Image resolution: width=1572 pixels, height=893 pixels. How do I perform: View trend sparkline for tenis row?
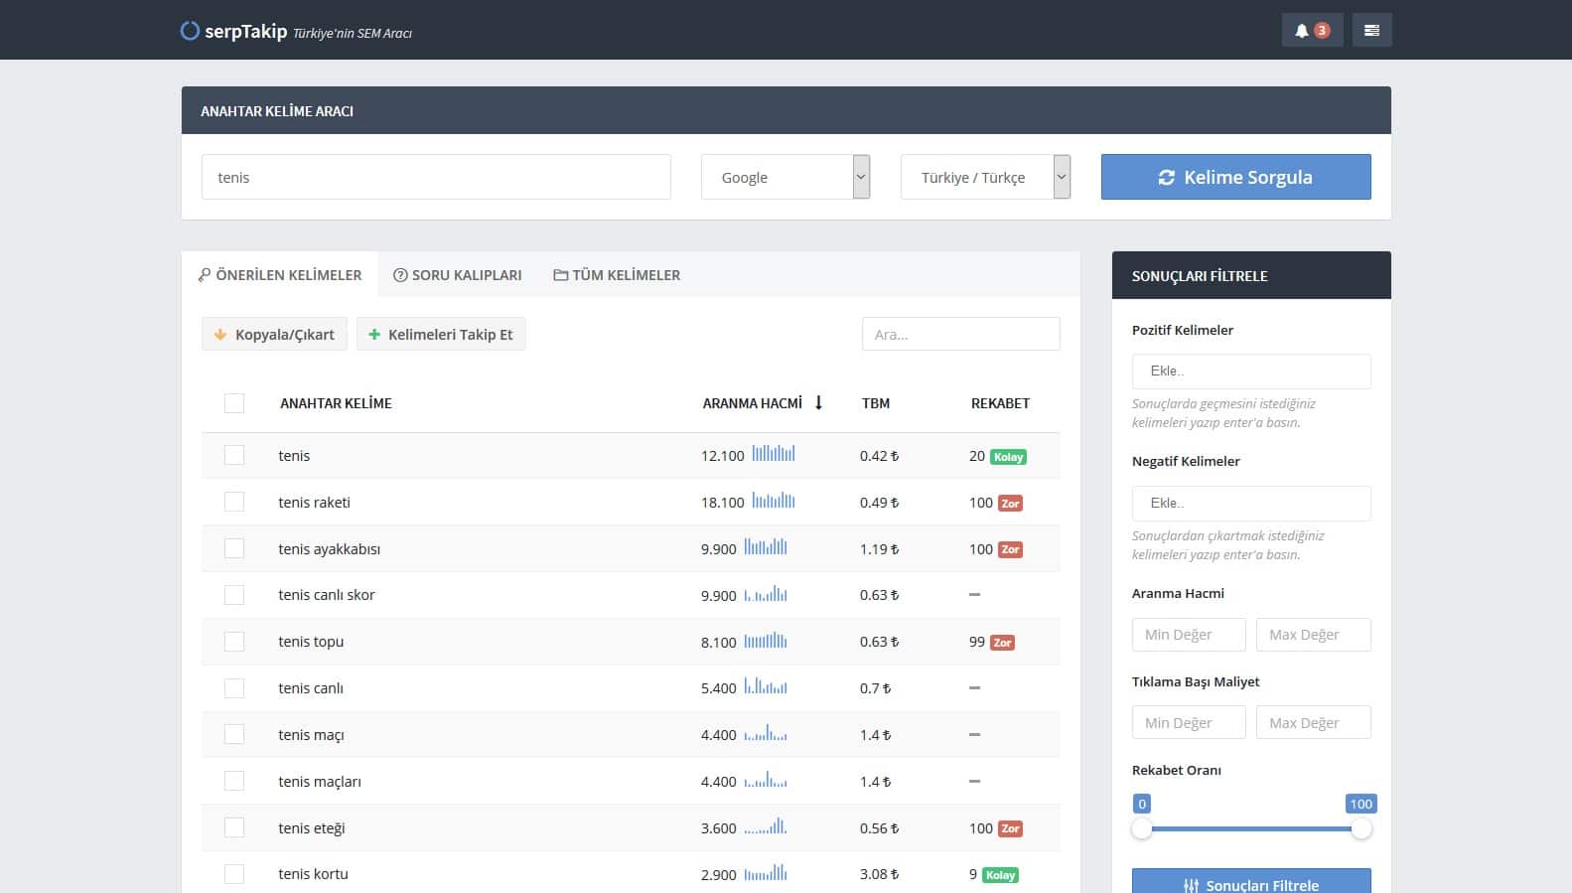pos(774,454)
